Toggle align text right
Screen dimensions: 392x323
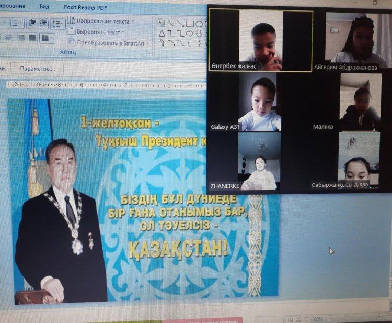pyautogui.click(x=20, y=38)
